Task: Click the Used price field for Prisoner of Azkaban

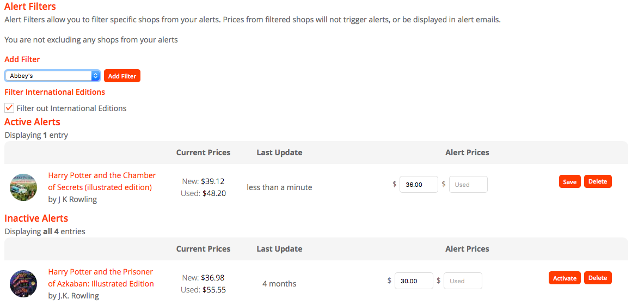Action: [463, 281]
